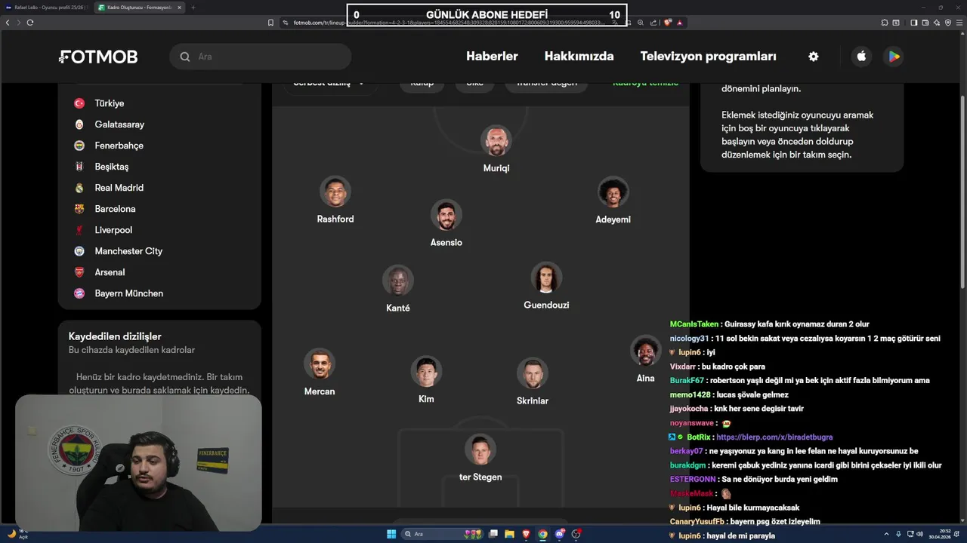Click the Barcelona club crest
Image resolution: width=967 pixels, height=543 pixels.
click(x=79, y=209)
